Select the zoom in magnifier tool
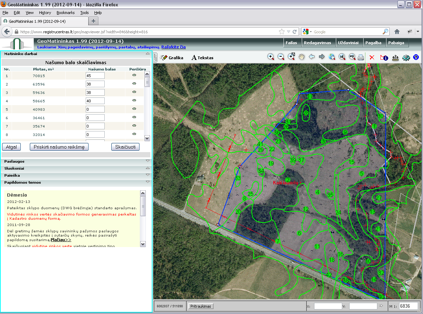 click(271, 57)
